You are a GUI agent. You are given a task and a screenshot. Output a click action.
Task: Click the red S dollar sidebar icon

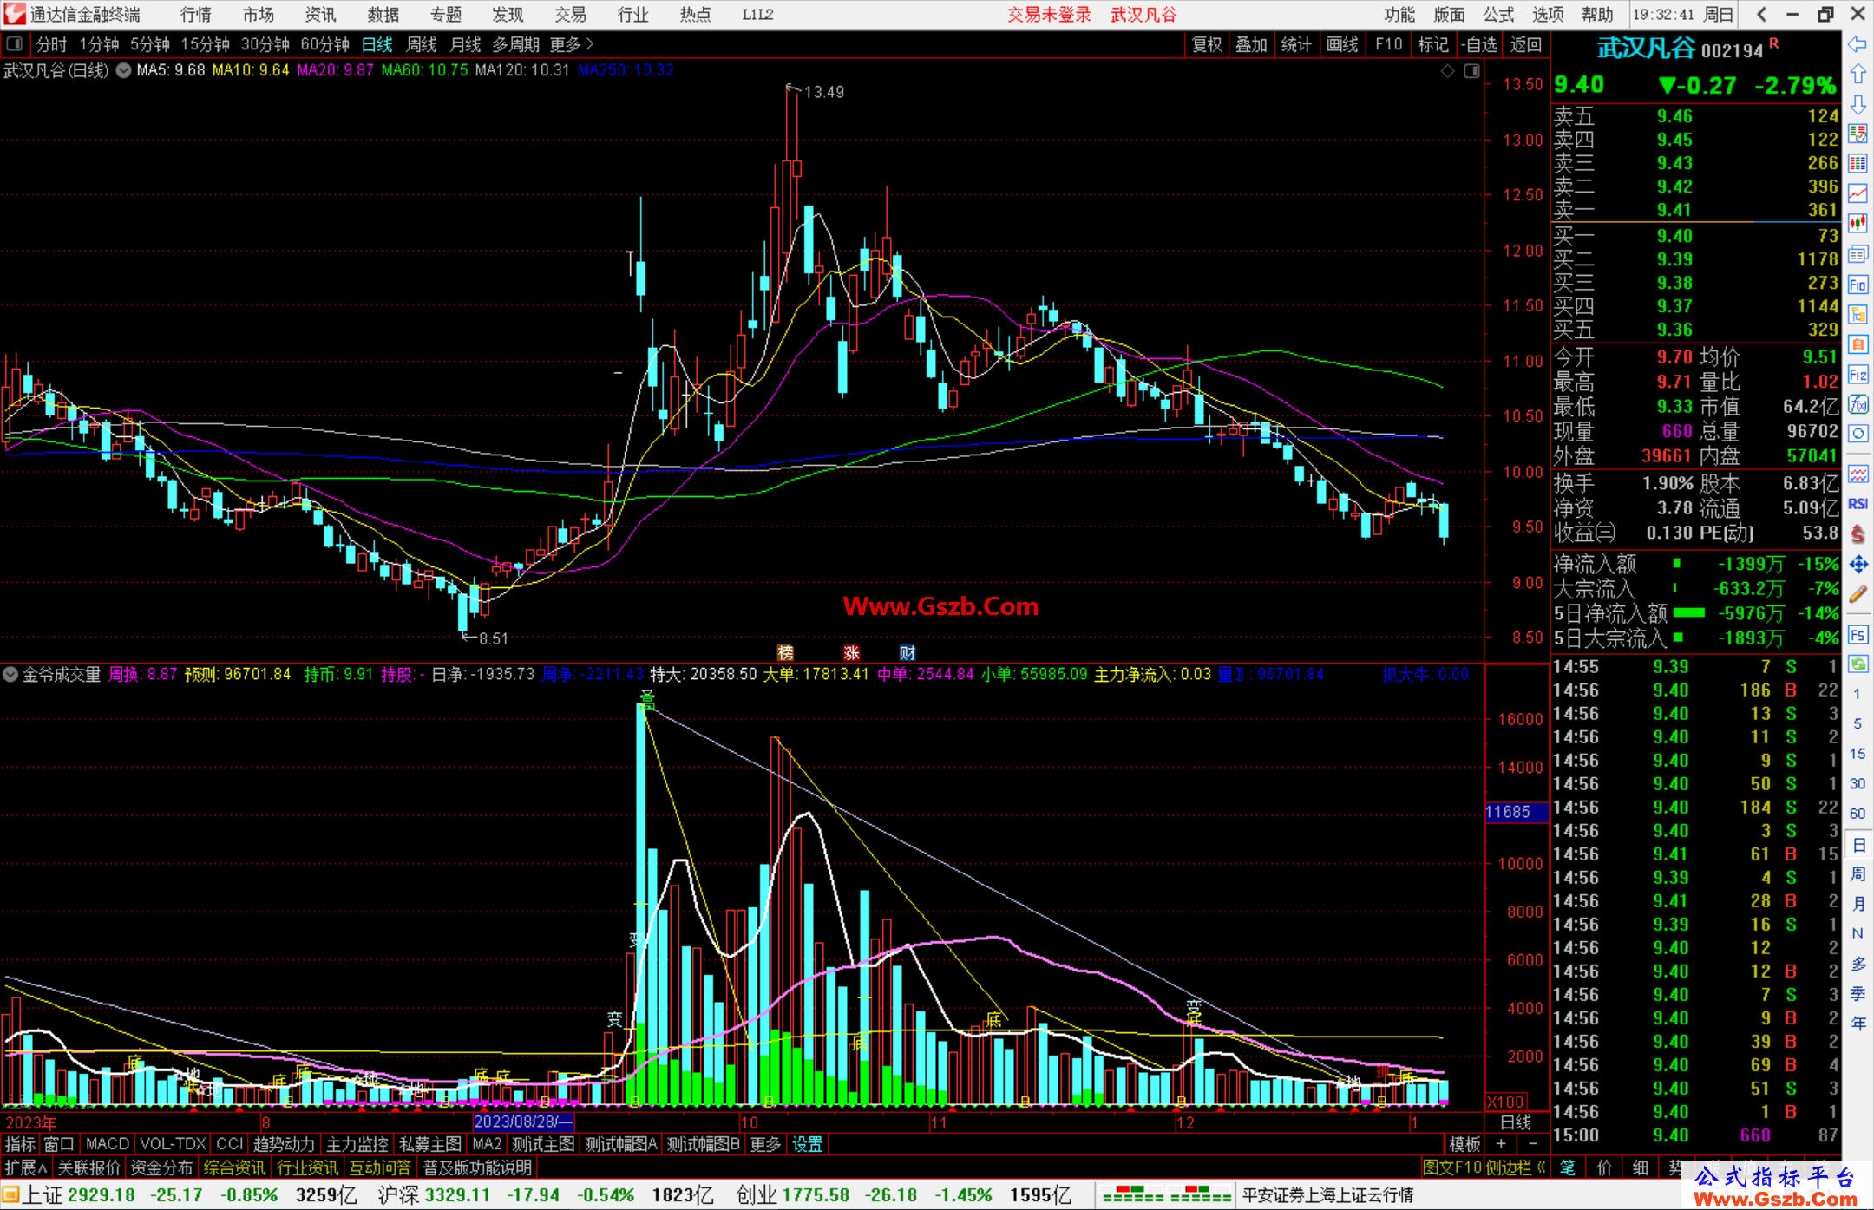coord(1858,534)
